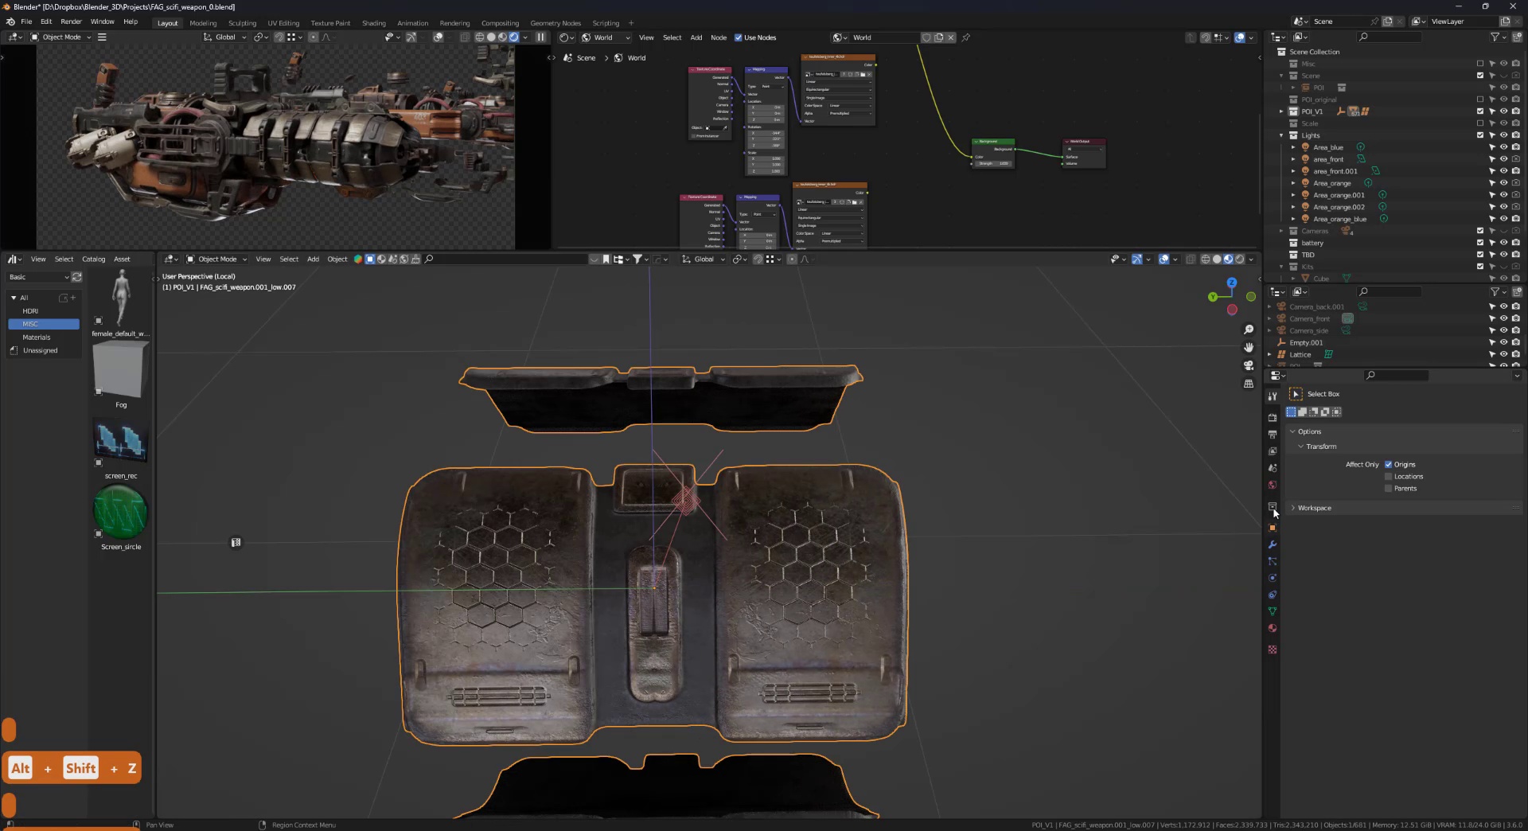Expand the Area_orange light entry

[x=1293, y=183]
